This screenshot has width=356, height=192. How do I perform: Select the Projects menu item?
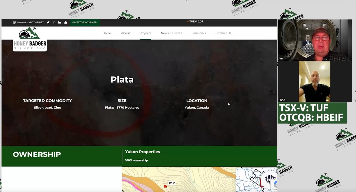tap(145, 33)
